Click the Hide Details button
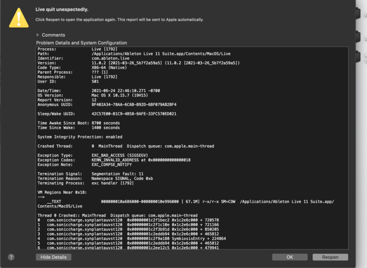Viewport: 367px width, 268px height. (54, 257)
